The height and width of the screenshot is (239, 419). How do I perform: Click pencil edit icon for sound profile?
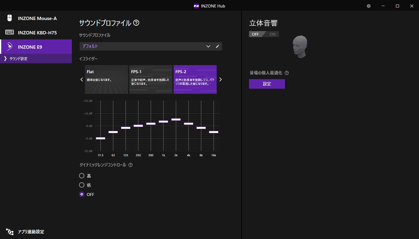point(218,46)
